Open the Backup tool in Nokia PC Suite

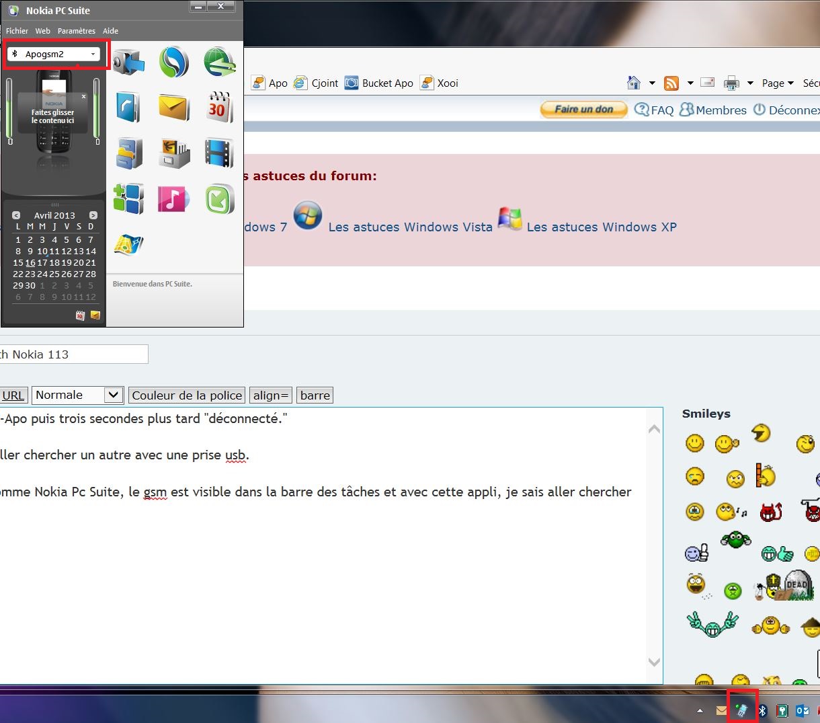(128, 63)
